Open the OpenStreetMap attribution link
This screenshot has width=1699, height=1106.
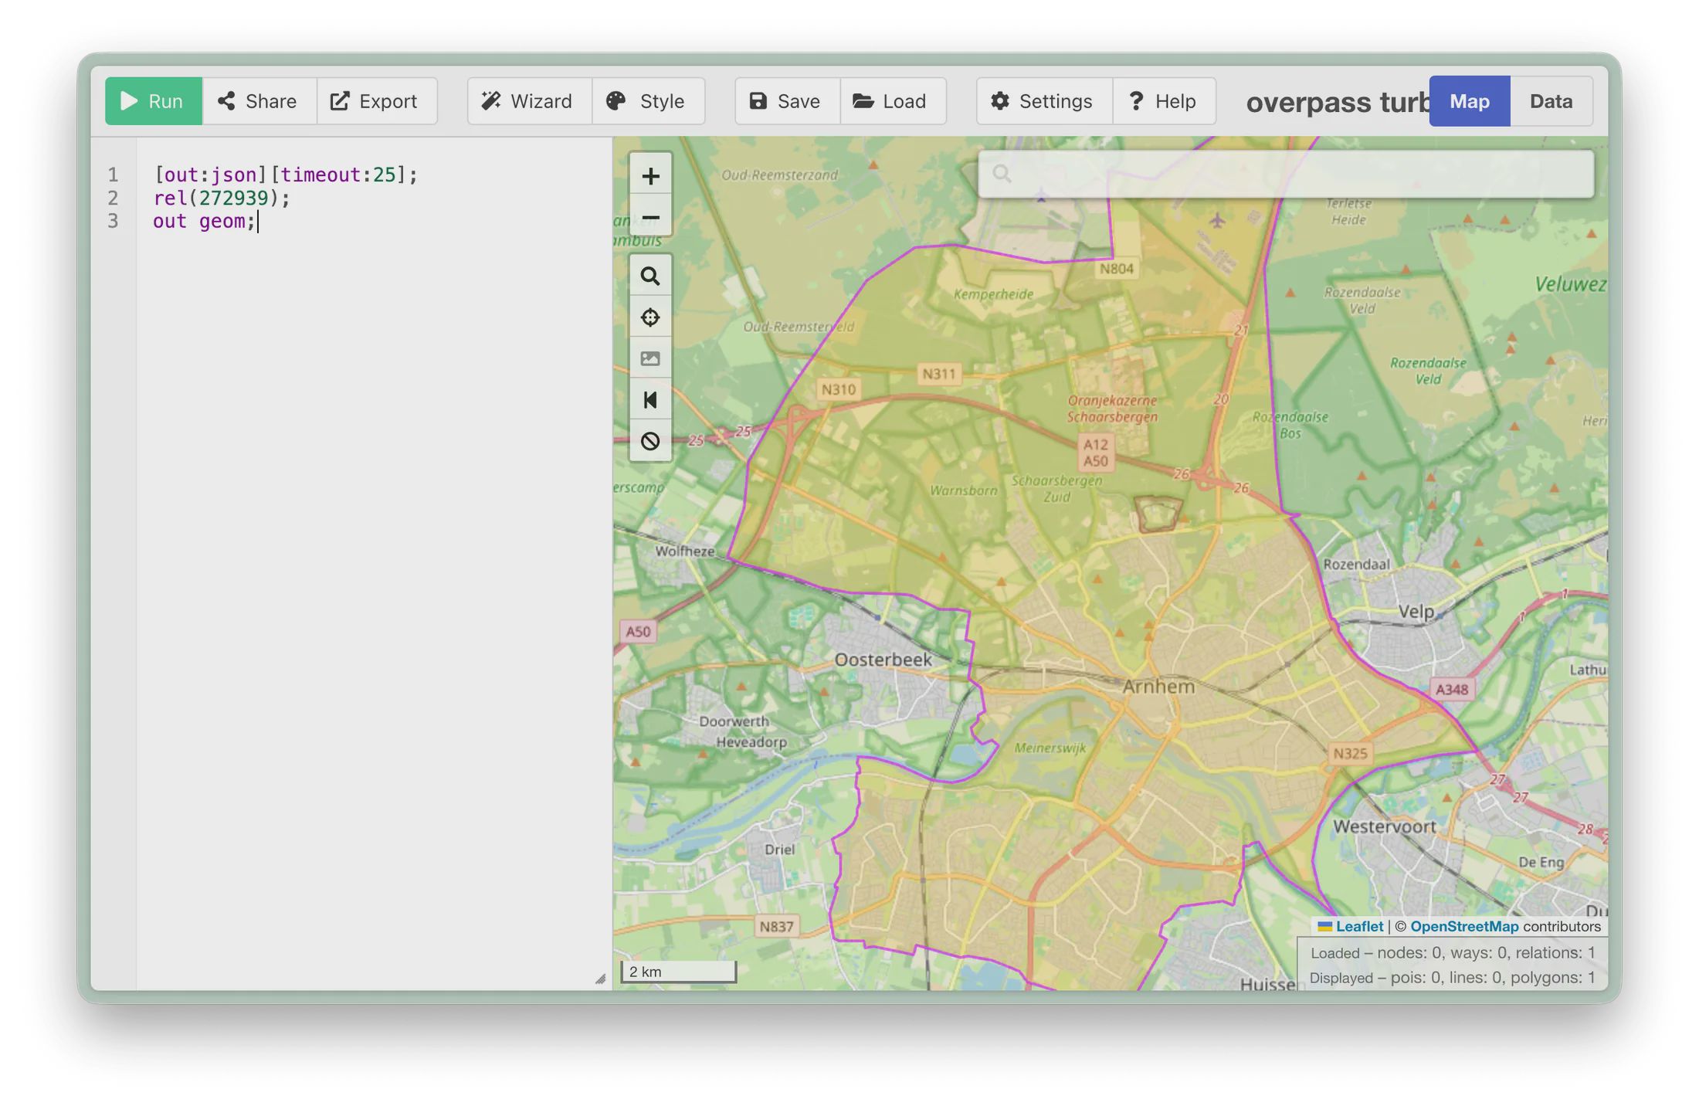[x=1463, y=926]
